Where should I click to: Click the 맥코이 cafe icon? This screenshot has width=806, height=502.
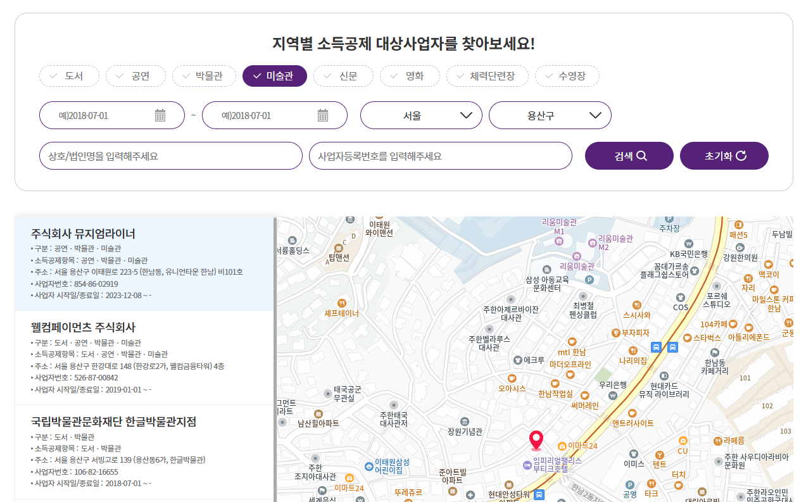coord(769,265)
